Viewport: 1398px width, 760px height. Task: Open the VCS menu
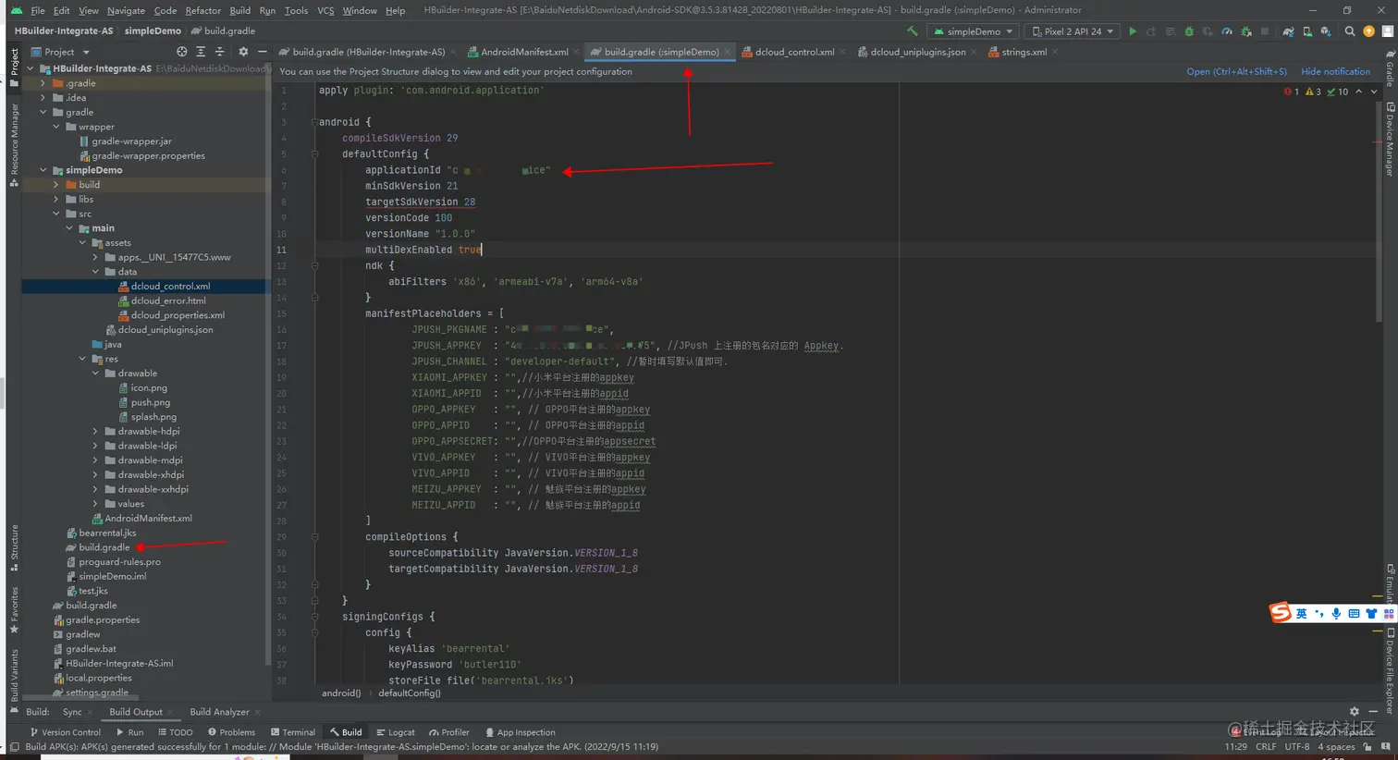pyautogui.click(x=325, y=10)
